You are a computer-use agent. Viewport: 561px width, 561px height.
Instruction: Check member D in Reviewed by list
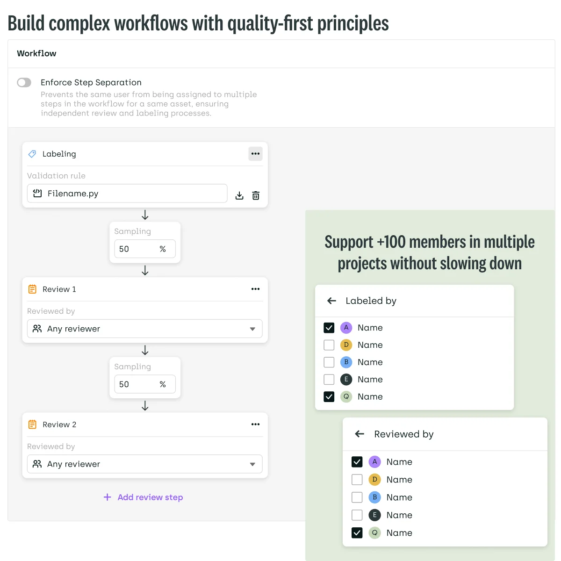(357, 480)
